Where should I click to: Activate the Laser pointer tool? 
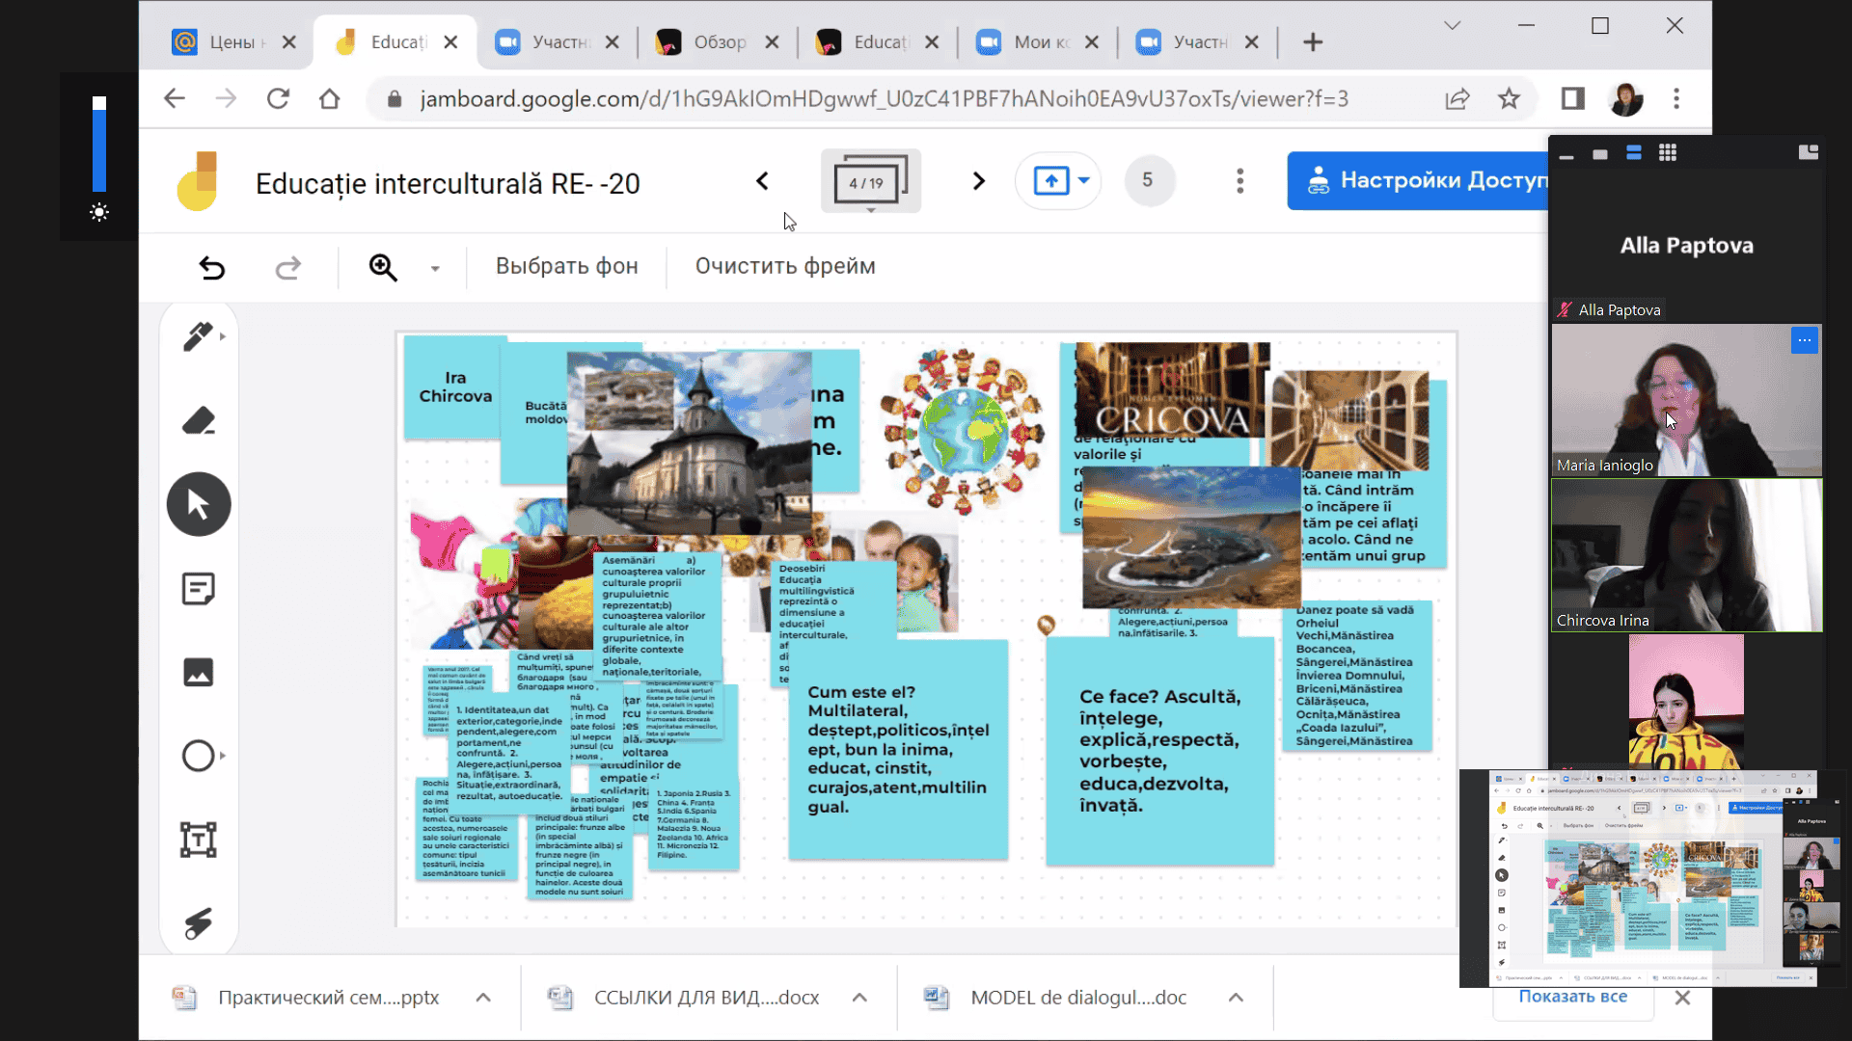(x=198, y=923)
